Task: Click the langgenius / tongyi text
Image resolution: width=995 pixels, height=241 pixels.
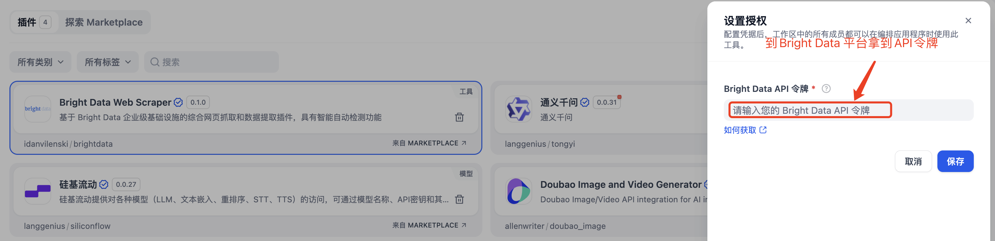Action: pos(540,144)
